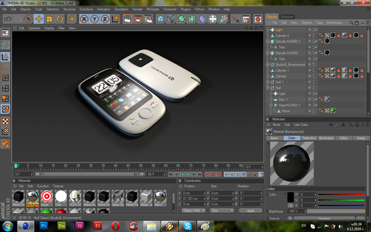Click the record keyframe button
Screen dimensions: 371x232
pos(208,174)
